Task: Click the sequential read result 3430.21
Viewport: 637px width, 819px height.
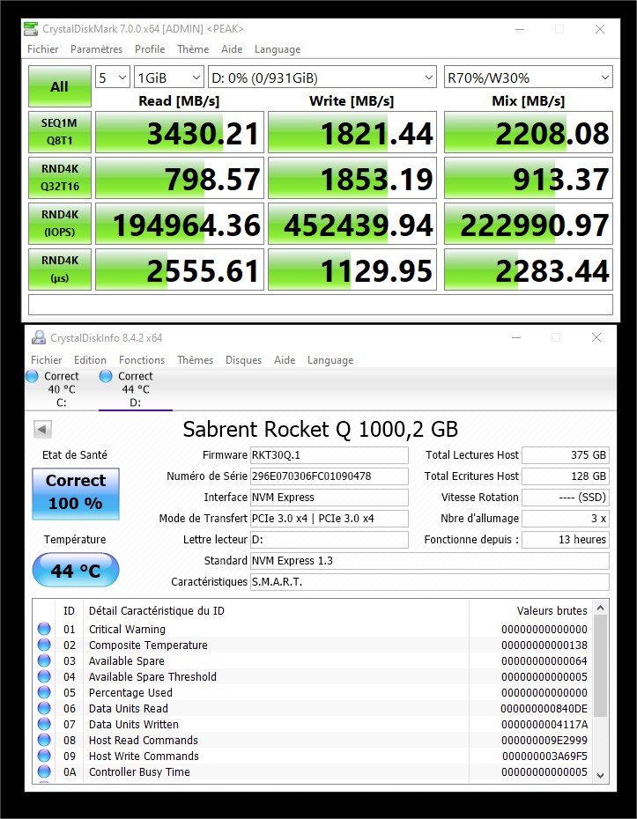Action: [x=180, y=132]
